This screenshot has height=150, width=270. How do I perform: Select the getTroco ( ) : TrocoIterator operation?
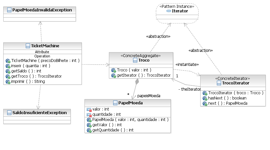pos(36,76)
